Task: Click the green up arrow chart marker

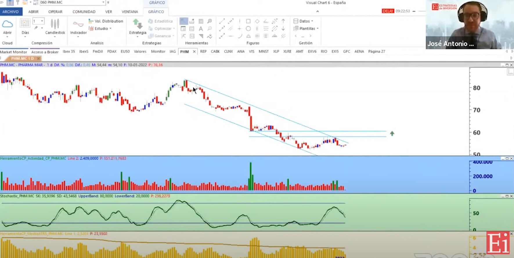Action: click(392, 133)
